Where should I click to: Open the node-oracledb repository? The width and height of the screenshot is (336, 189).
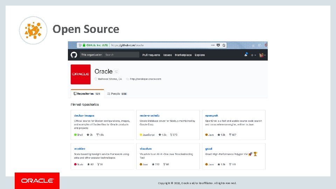pos(149,115)
